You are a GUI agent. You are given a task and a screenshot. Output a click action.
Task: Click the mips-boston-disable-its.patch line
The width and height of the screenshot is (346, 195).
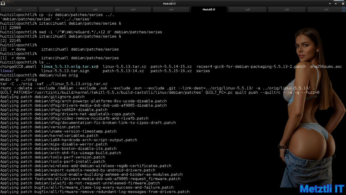click(x=58, y=149)
